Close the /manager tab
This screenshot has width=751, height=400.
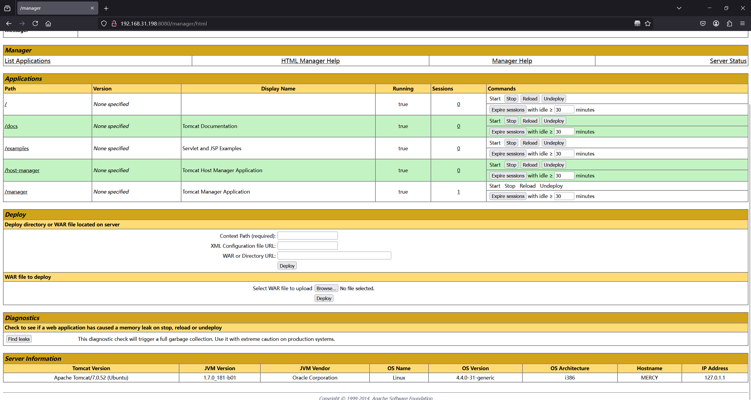point(92,8)
